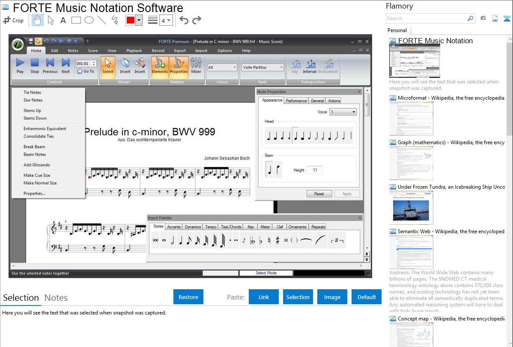The image size is (513, 347).
Task: Select the straight line tool
Action: [102, 20]
